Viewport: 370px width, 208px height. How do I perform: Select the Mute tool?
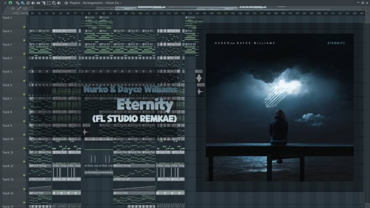pos(33,3)
